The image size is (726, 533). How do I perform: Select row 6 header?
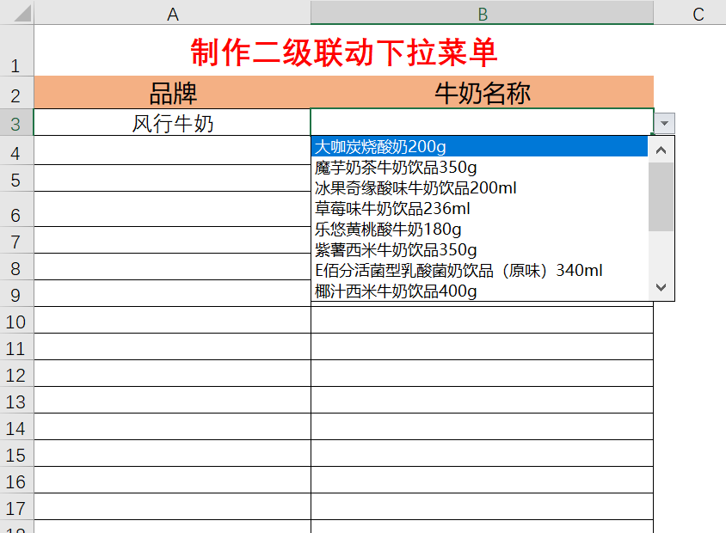click(x=16, y=209)
